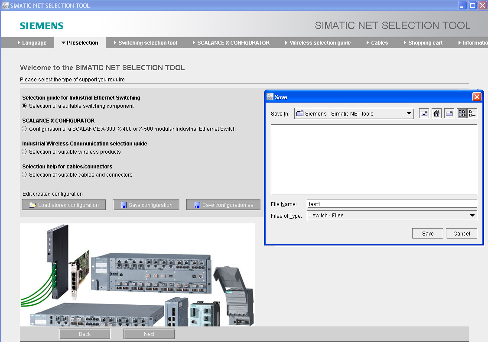Screen dimensions: 488x342
Task: Click the Back button
Action: coord(85,334)
